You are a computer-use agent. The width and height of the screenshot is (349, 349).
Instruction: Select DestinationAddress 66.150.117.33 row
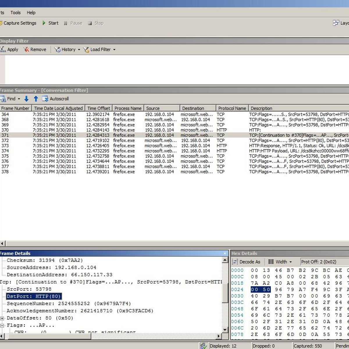(59, 275)
